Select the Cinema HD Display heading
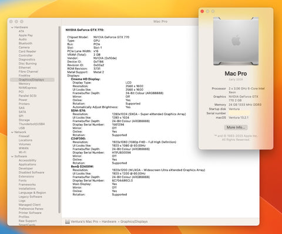This screenshot has height=234, width=282. [86, 79]
